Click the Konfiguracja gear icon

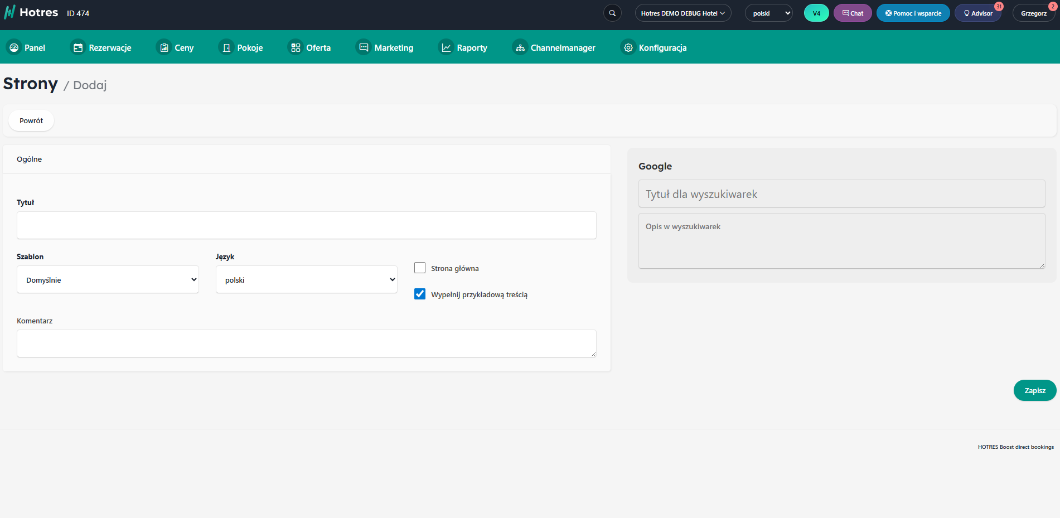coord(628,48)
